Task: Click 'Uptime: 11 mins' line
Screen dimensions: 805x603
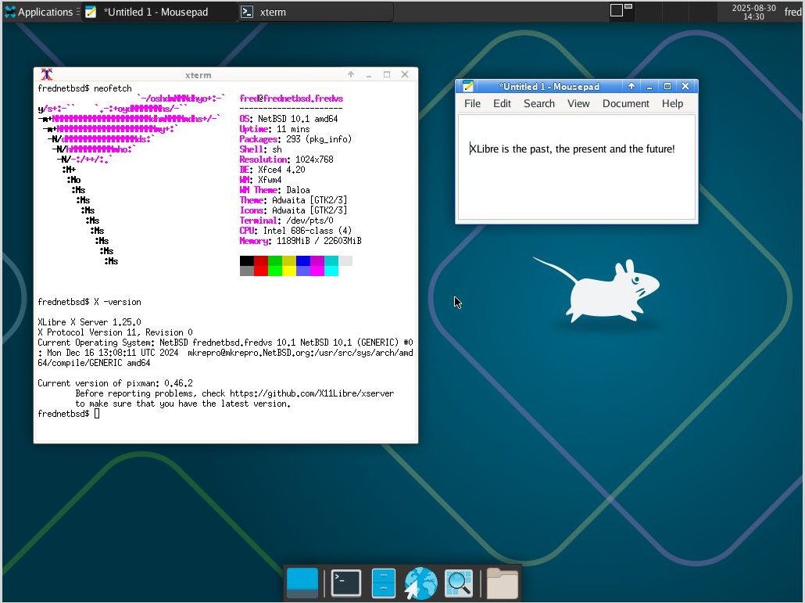Action: click(x=274, y=129)
